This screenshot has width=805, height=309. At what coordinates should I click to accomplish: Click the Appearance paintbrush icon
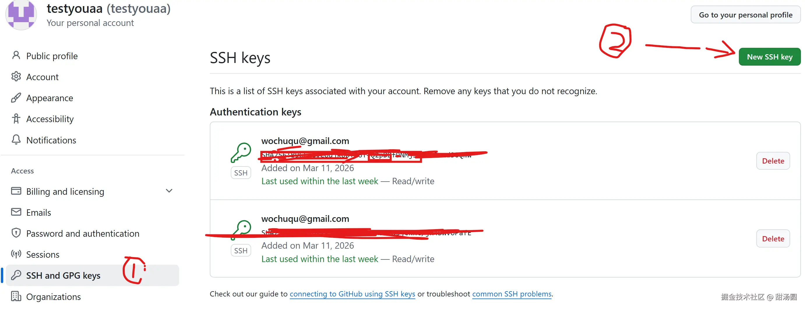16,98
